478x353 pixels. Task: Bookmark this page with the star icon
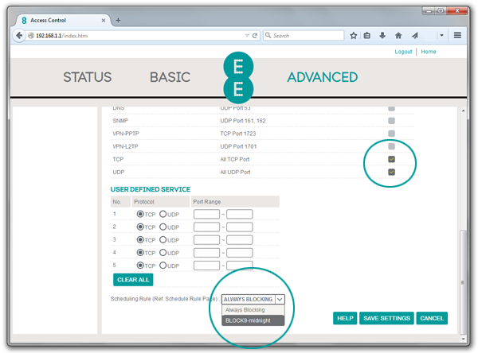[353, 36]
